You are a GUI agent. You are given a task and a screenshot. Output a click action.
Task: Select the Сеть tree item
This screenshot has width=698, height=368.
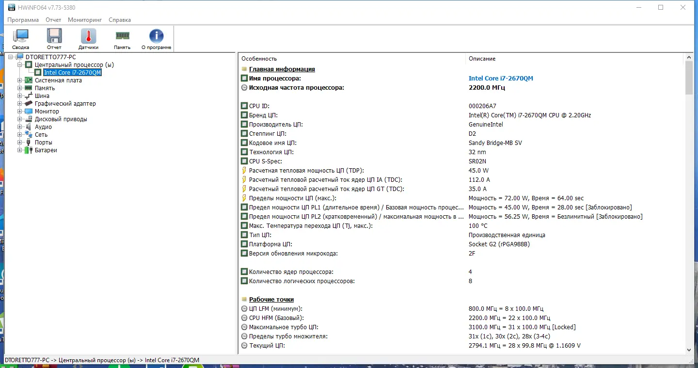point(41,135)
